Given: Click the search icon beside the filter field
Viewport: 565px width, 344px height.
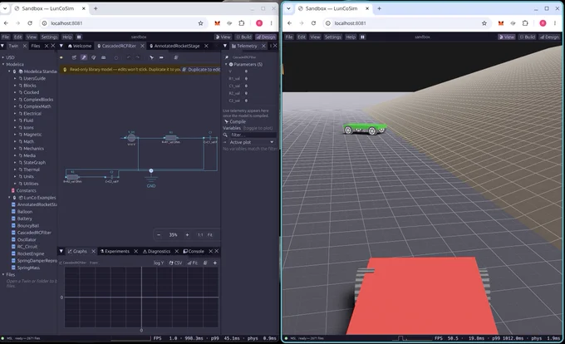Looking at the screenshot, I should pyautogui.click(x=225, y=135).
